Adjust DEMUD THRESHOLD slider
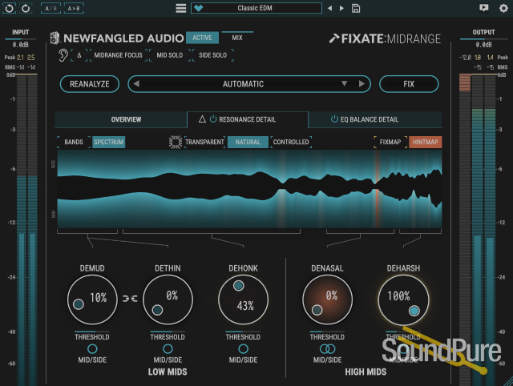 [x=92, y=332]
